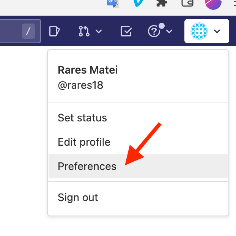
Task: Open the browser extensions puzzle icon
Action: pos(163,3)
